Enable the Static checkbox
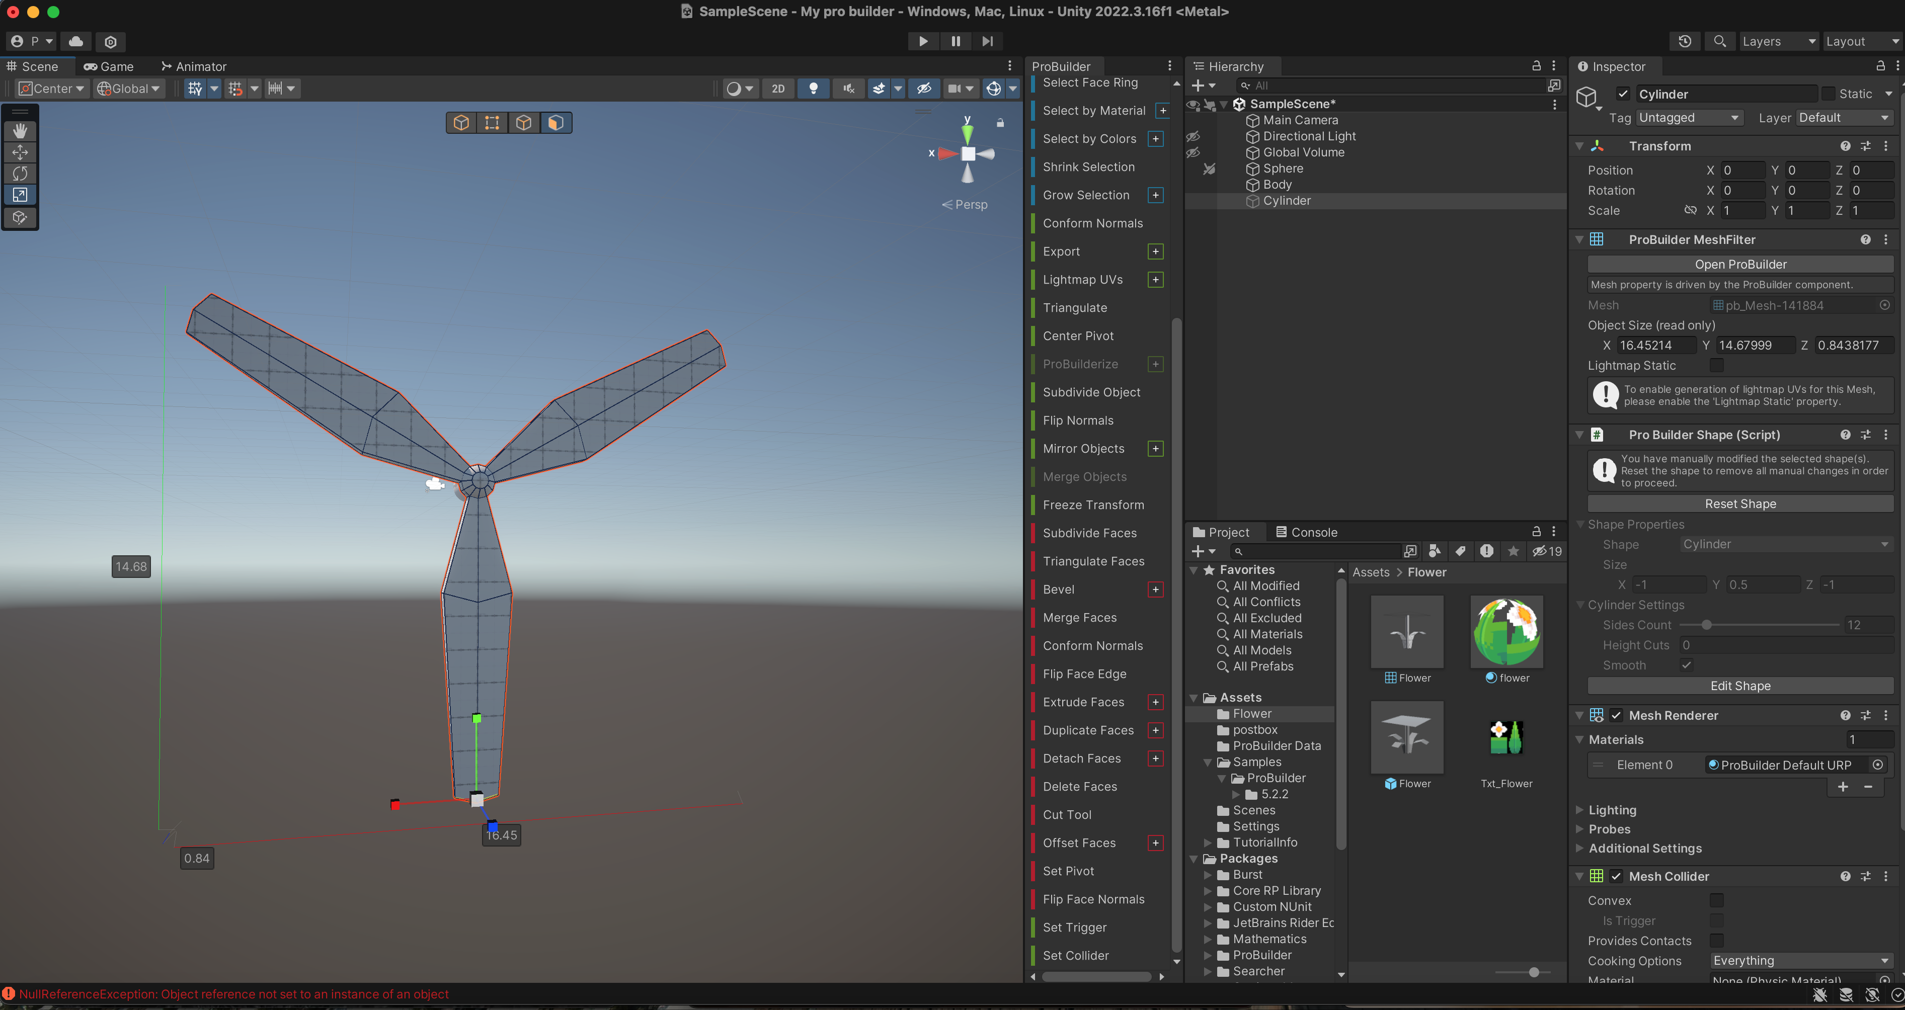1905x1010 pixels. [x=1828, y=94]
